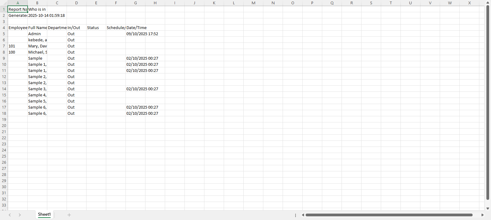Click the three-dot scrollbar resize handle

pyautogui.click(x=296, y=215)
